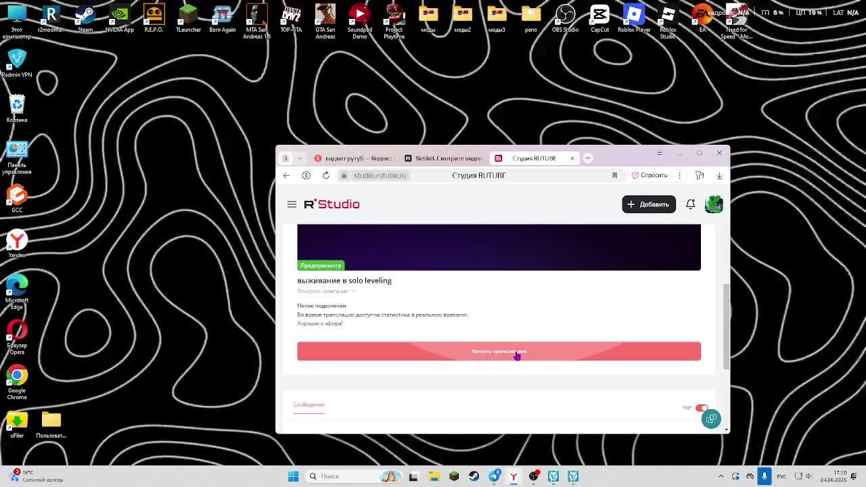
Task: Open the Браузер Opera desktop shortcut
Action: pyautogui.click(x=17, y=337)
